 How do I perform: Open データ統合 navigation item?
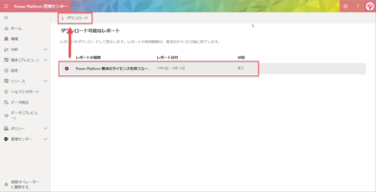pyautogui.click(x=20, y=102)
